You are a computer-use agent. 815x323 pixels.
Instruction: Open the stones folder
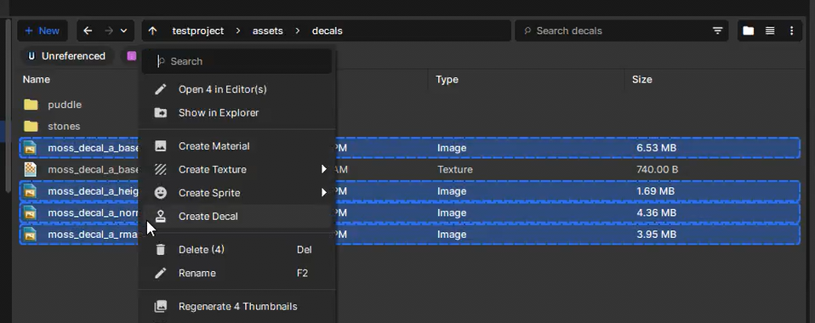point(64,126)
